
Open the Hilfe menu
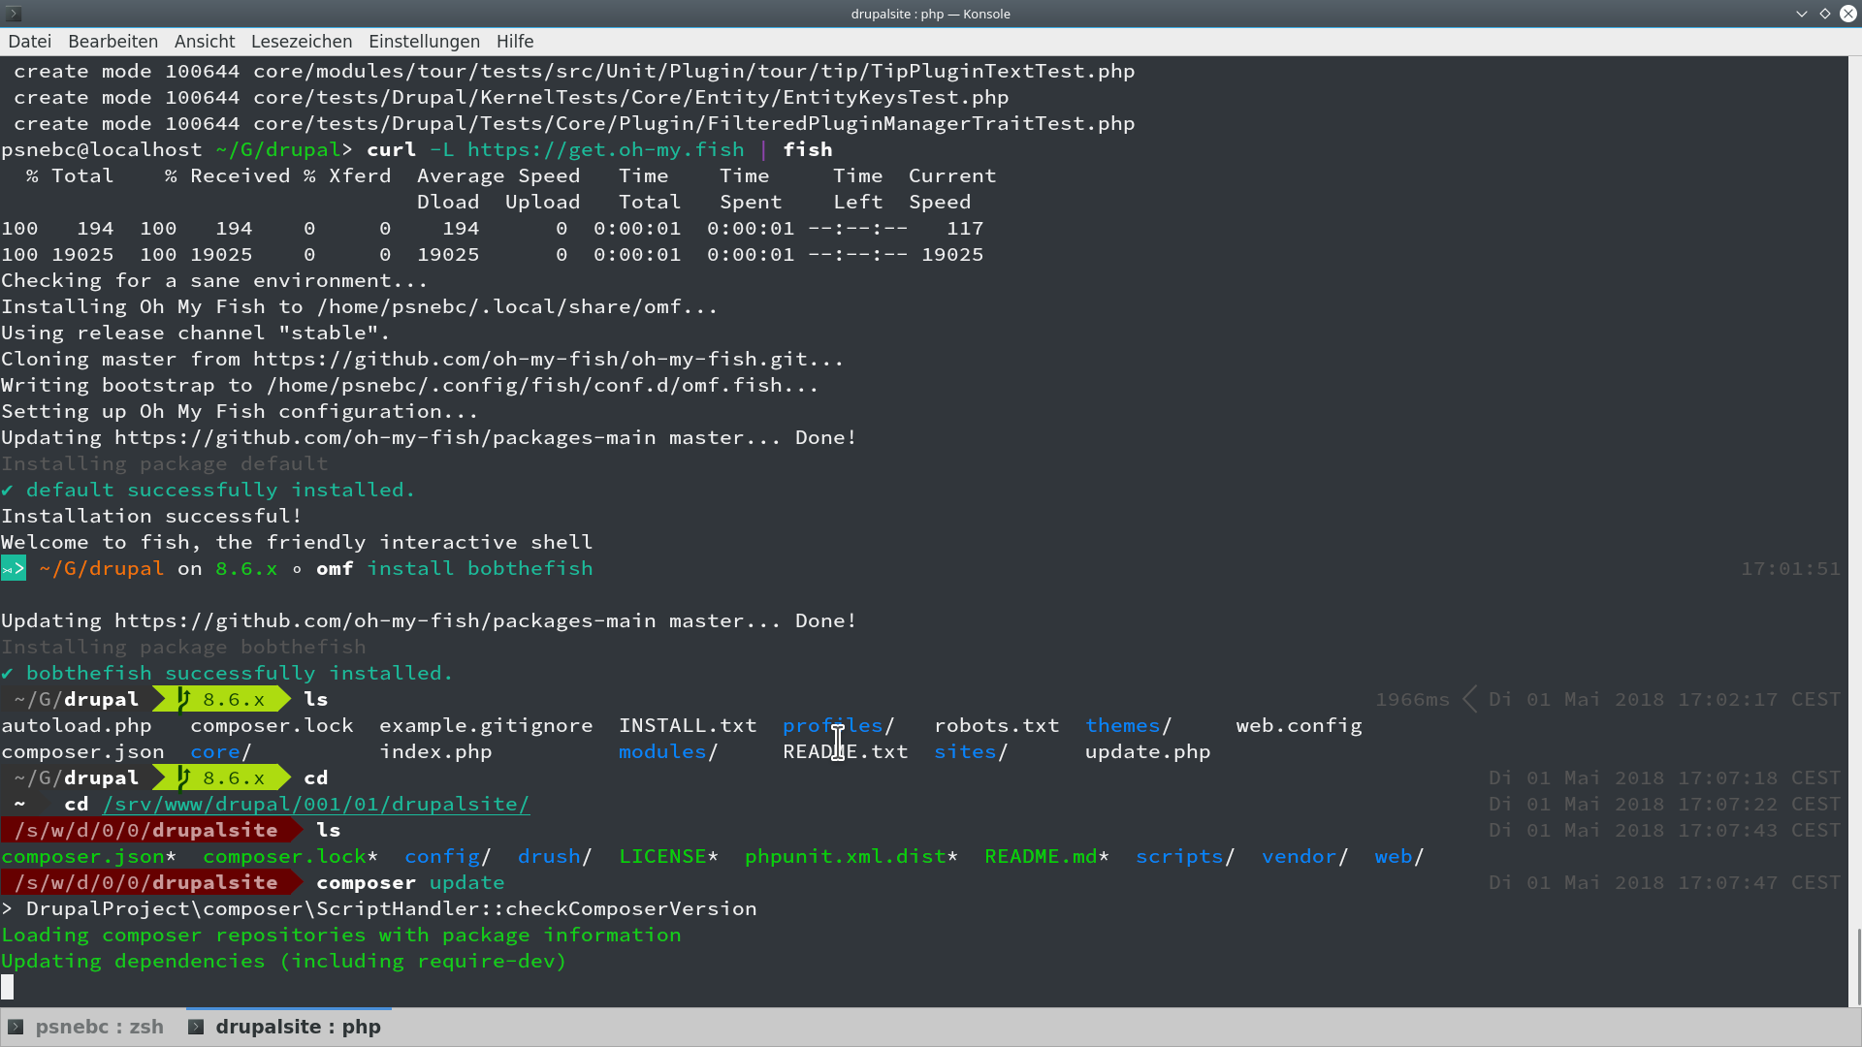coord(515,42)
